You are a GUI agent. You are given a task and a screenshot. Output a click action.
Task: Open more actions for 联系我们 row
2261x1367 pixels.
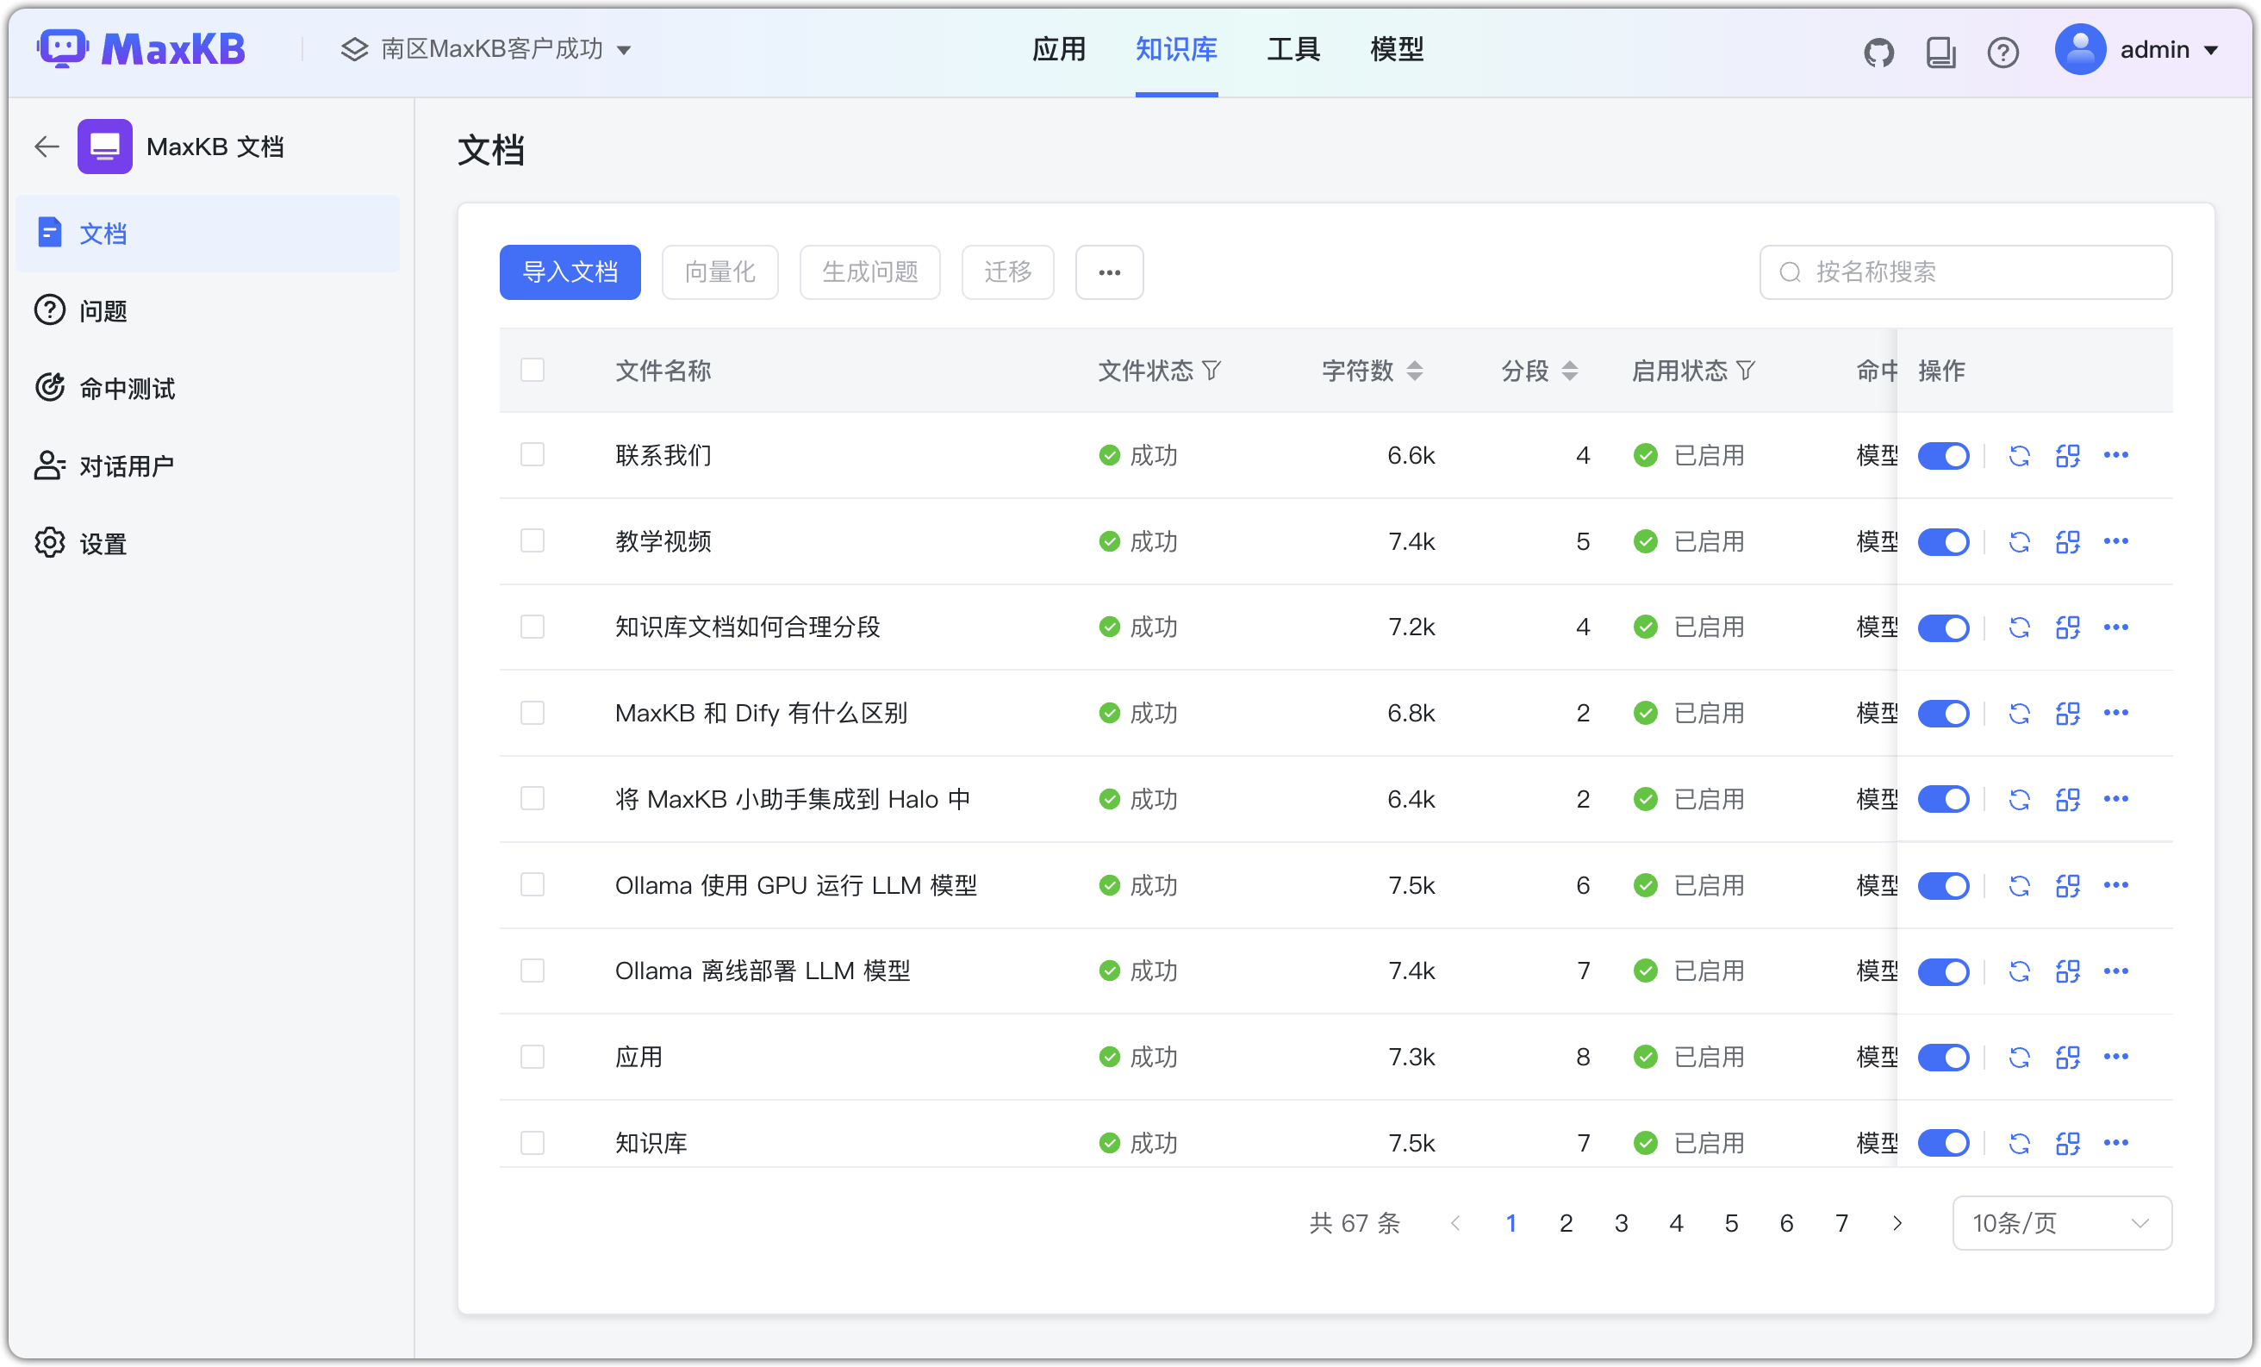pyautogui.click(x=2116, y=455)
